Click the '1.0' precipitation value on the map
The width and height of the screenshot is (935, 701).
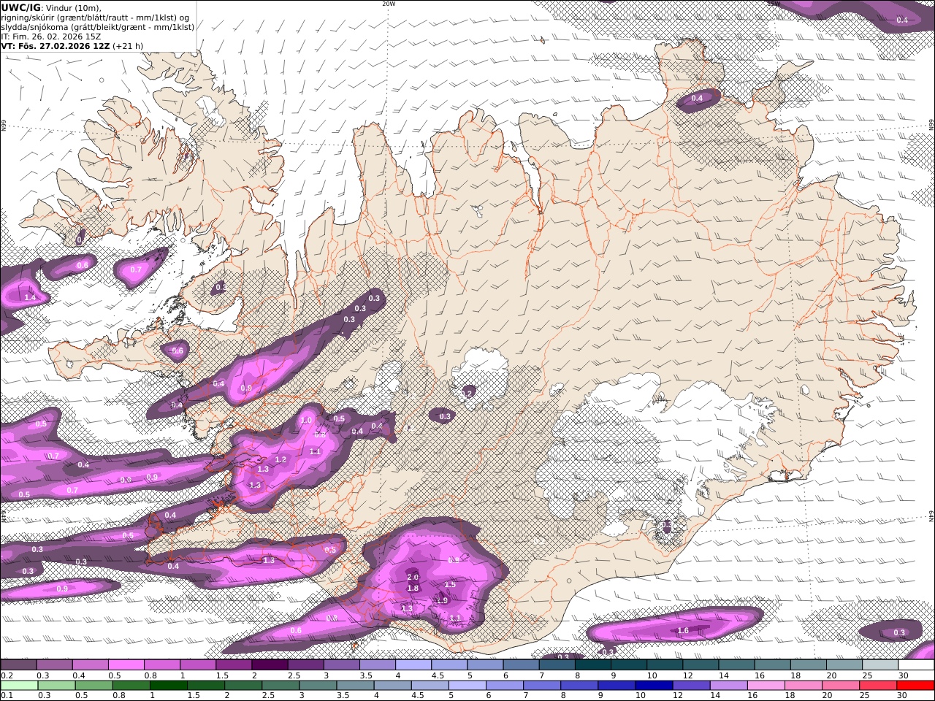306,421
